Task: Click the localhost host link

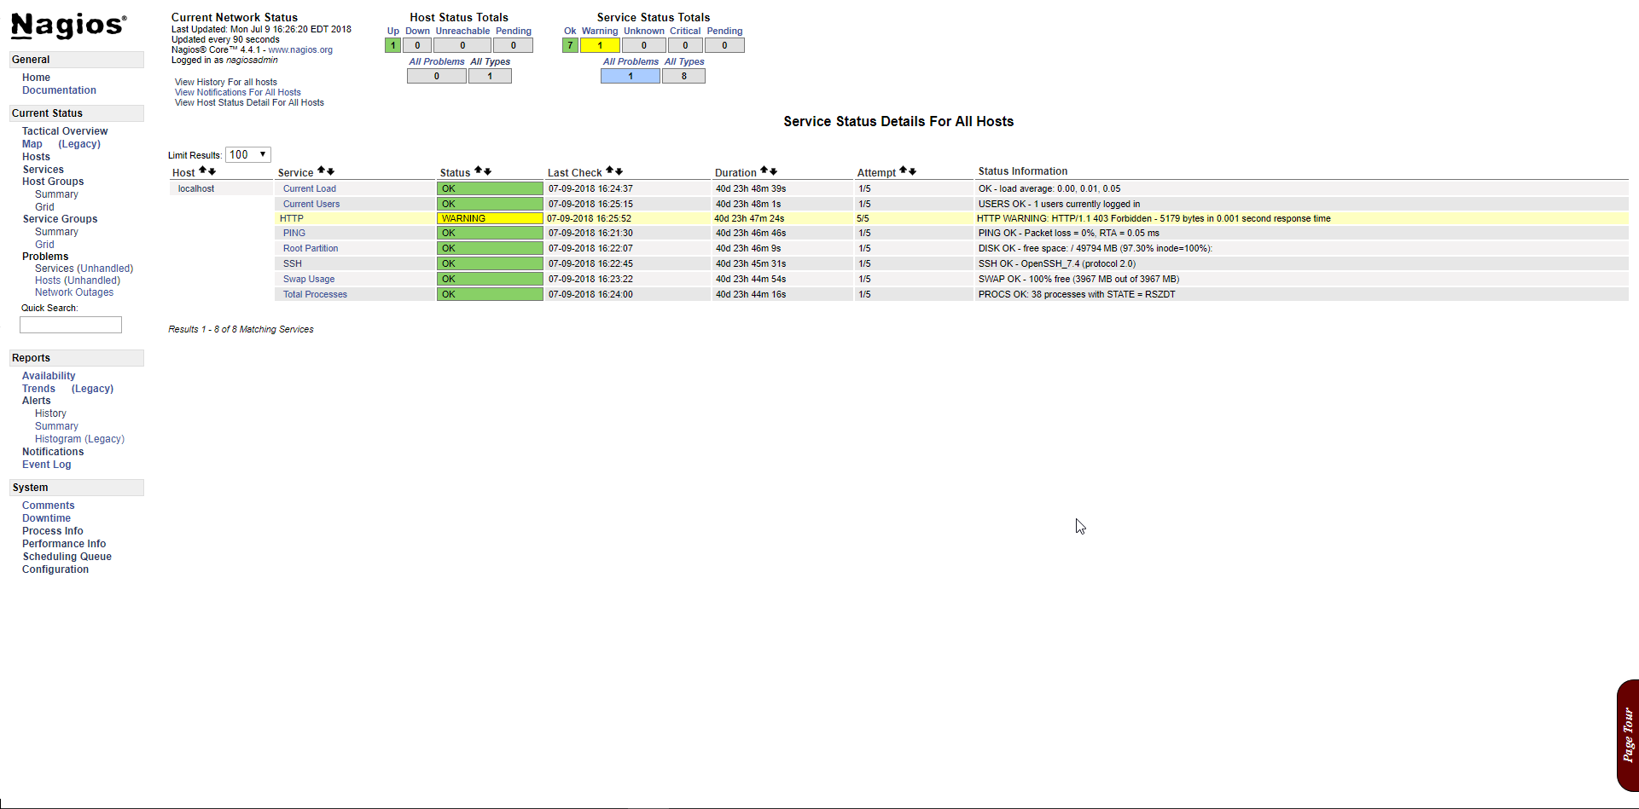Action: (196, 188)
